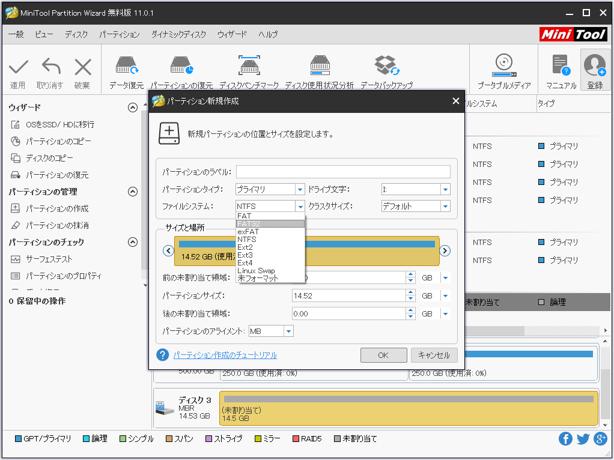The width and height of the screenshot is (614, 460).
Task: Open the Dynamic Disk menu
Action: [x=178, y=34]
